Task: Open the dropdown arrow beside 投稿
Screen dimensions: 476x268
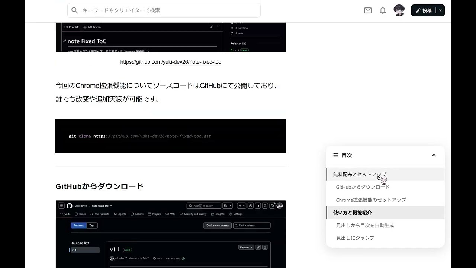Action: 440,10
